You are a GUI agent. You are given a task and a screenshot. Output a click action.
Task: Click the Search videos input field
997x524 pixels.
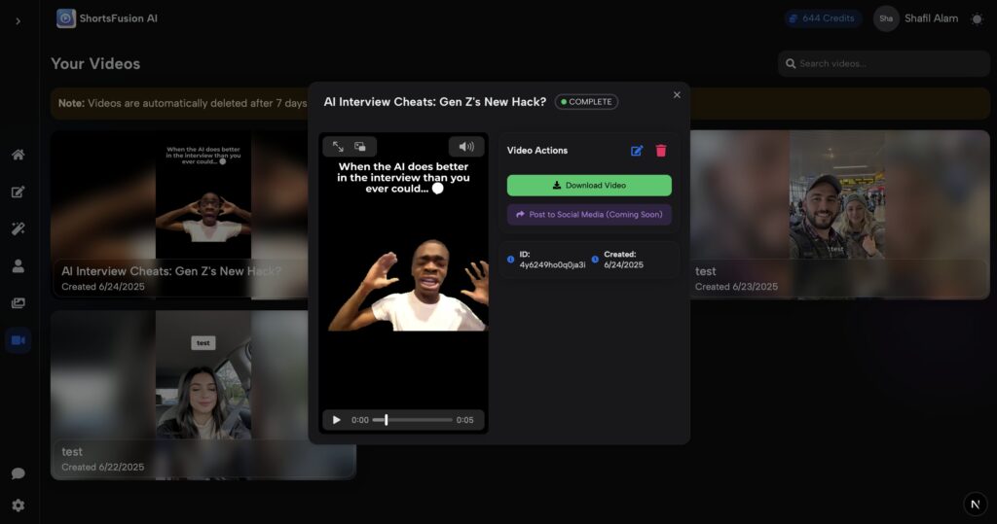tap(883, 63)
